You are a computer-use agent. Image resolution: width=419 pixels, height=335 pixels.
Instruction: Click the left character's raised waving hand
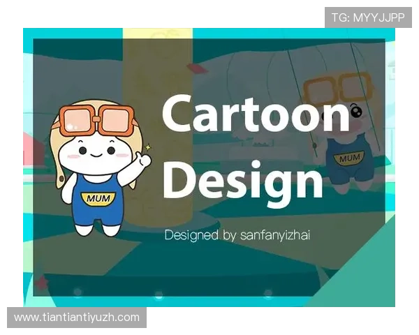143,161
